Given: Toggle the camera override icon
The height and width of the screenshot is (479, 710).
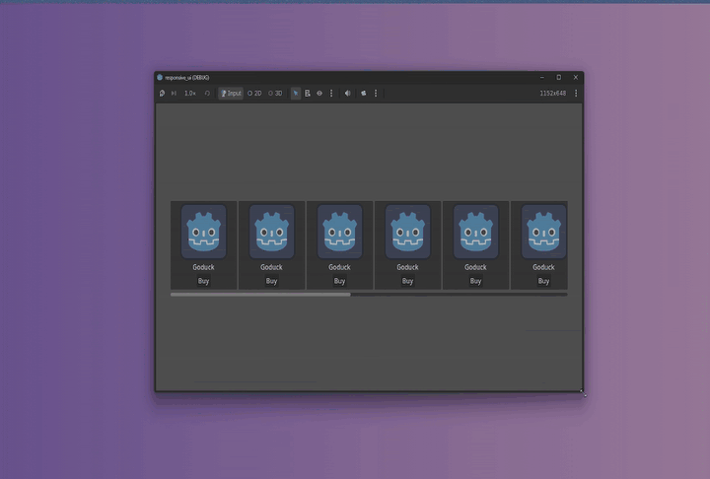Looking at the screenshot, I should click(363, 94).
